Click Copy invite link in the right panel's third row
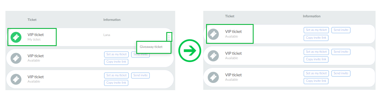This screenshot has width=387, height=107. 316,81
